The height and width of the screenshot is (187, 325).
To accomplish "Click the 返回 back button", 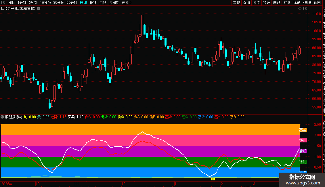I will tap(317, 3).
